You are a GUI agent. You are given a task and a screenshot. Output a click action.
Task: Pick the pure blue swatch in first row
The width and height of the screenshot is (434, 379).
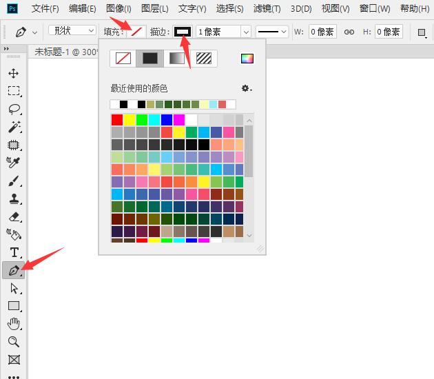167,120
